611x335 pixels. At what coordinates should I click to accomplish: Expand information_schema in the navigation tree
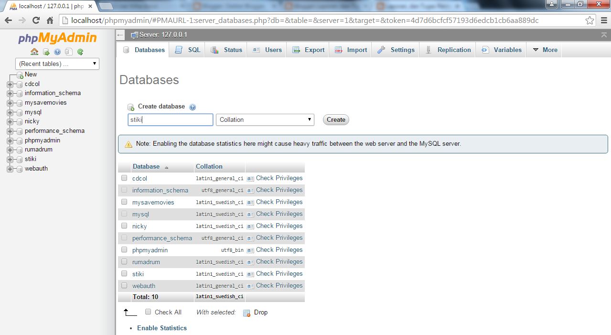10,94
